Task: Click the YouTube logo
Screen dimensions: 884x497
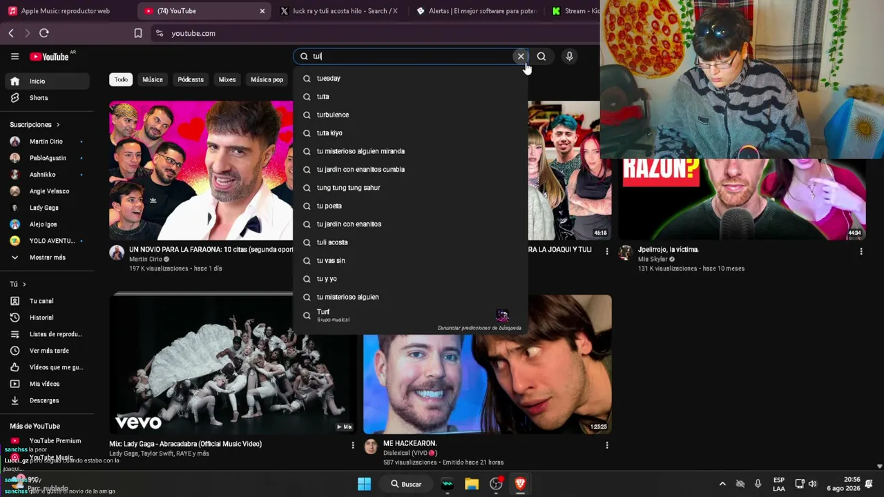Action: [x=49, y=57]
